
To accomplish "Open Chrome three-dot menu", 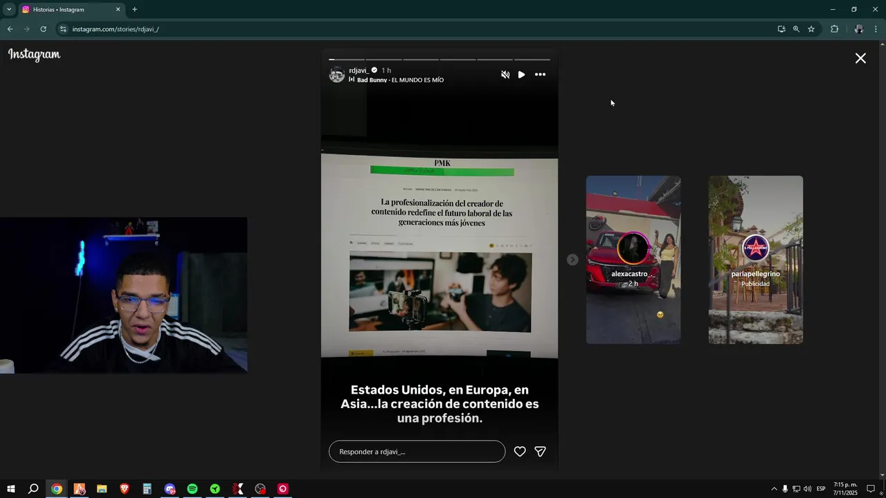I will 876,29.
